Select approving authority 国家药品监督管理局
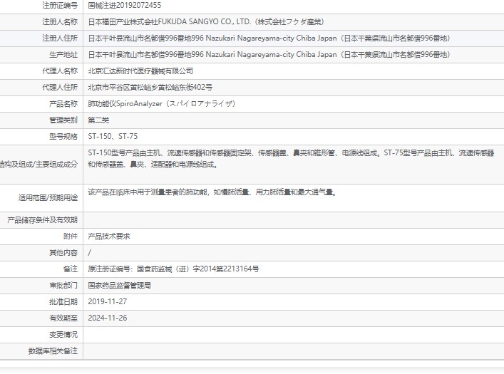The width and height of the screenshot is (504, 374). [119, 286]
